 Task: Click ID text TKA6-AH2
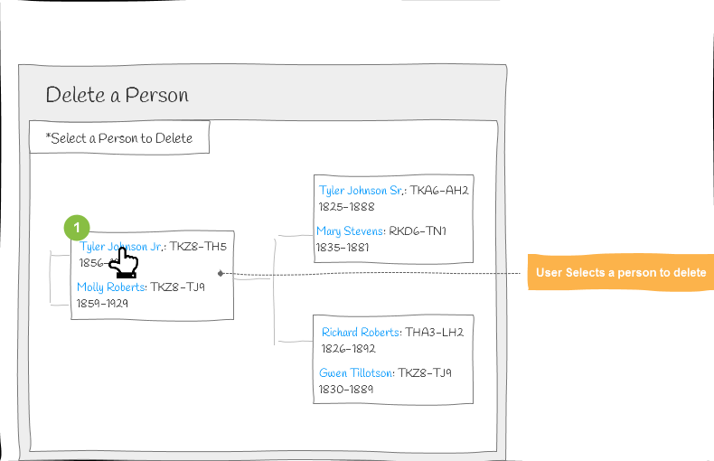pos(439,191)
